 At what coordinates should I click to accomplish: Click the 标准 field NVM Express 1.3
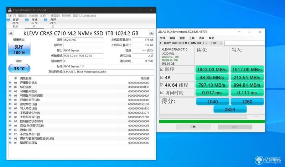coord(109,66)
